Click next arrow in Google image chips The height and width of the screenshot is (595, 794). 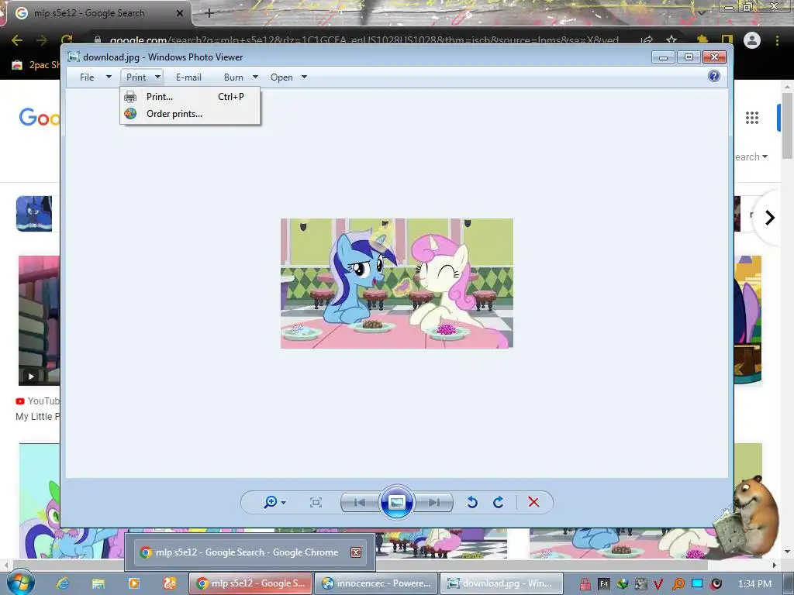pos(770,218)
